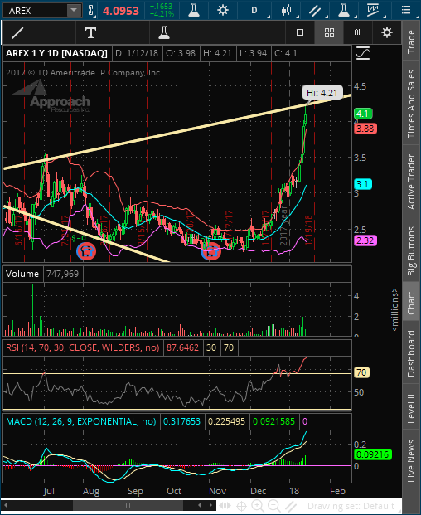Click the change +.1653 +4.21% readout
This screenshot has height=515, width=421.
162,11
